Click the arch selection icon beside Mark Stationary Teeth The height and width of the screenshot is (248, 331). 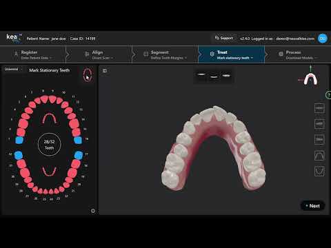[88, 74]
